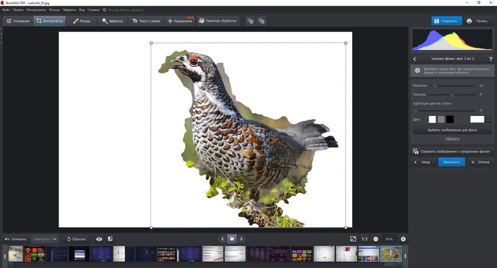Open the Эффекты menu in the menu bar
Screen dimensions: 497x268
70,10
